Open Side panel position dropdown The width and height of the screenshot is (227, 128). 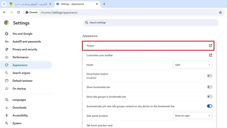(x=192, y=116)
